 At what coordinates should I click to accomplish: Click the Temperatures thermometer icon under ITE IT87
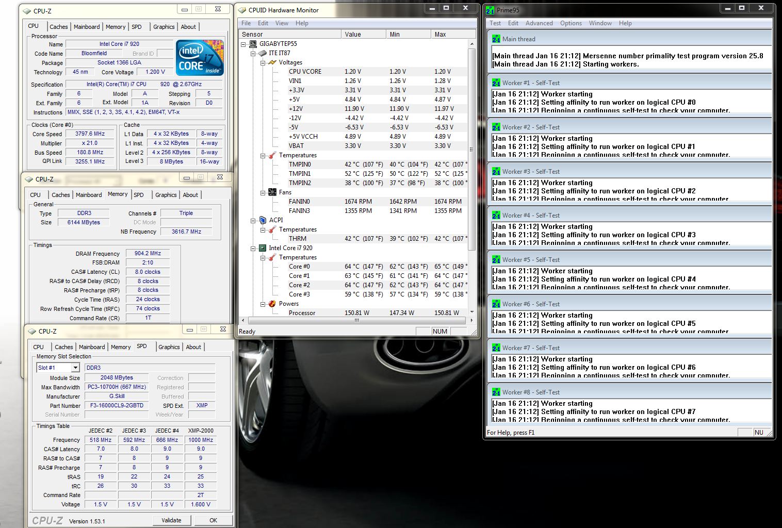tap(272, 155)
